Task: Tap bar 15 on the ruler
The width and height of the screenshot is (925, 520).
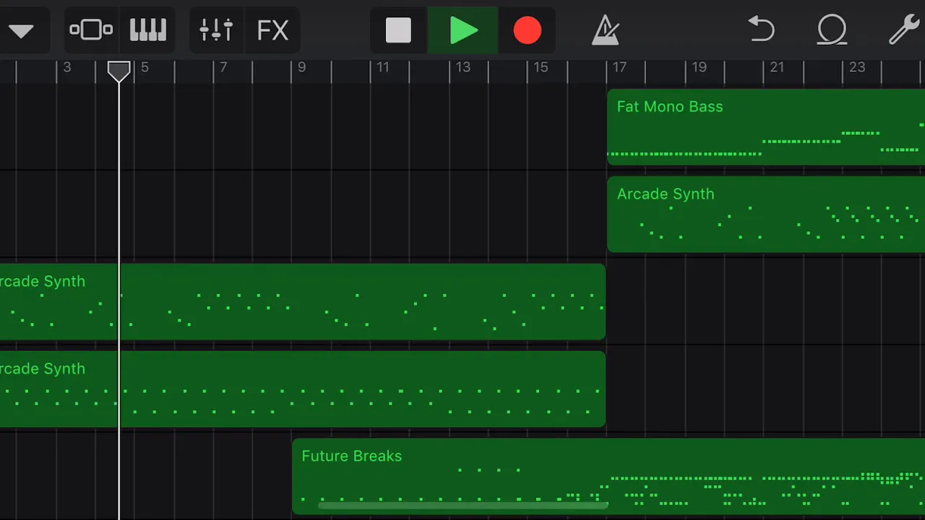Action: [541, 67]
